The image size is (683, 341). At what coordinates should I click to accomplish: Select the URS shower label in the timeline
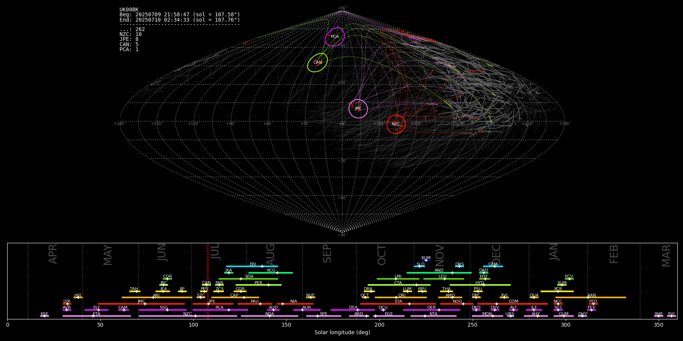510,314
